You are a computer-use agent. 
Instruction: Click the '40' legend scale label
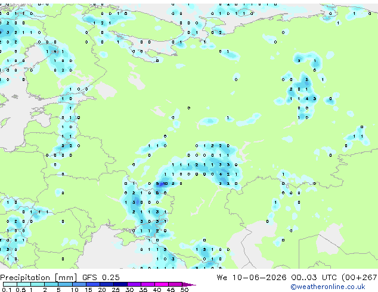pos(157,290)
